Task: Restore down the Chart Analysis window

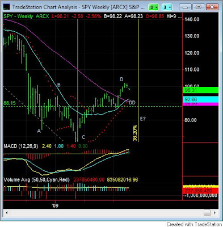Action: coord(198,7)
